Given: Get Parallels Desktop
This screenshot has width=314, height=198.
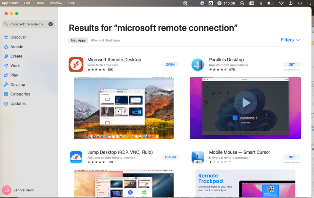Looking at the screenshot, I should click(292, 65).
